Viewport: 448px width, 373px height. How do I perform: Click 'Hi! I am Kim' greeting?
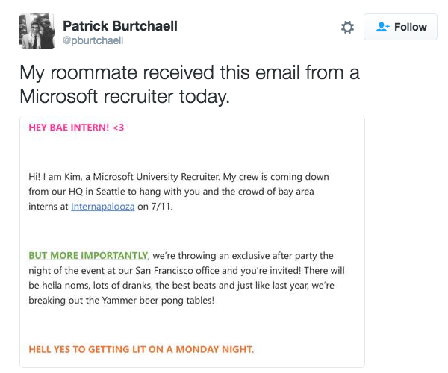(x=55, y=177)
